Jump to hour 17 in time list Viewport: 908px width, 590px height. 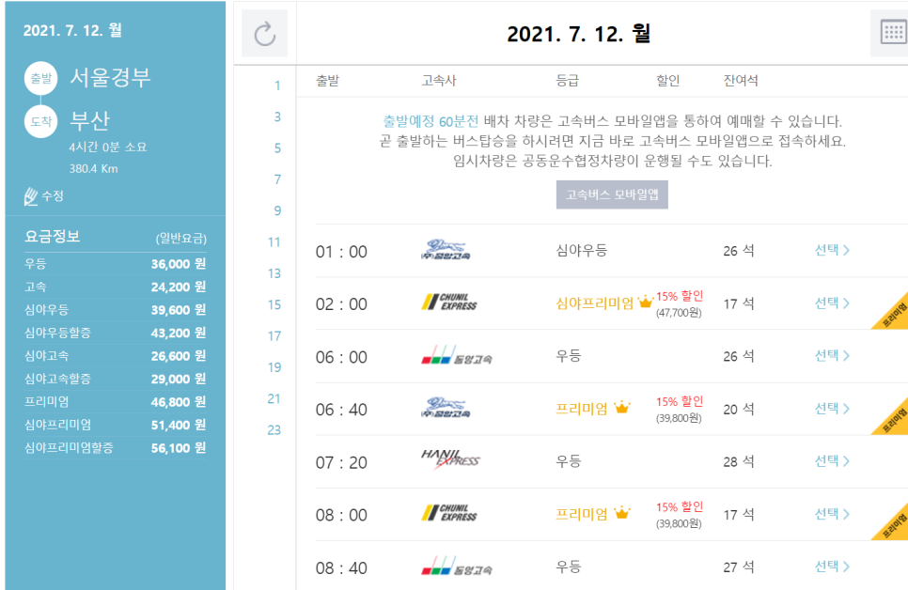tap(274, 336)
